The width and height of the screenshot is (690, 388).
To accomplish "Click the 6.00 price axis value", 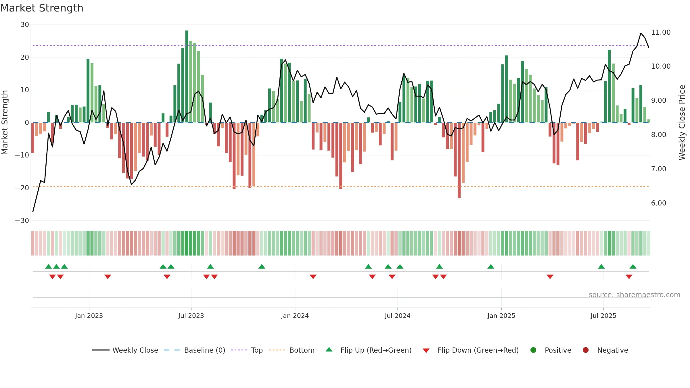I will coord(659,203).
